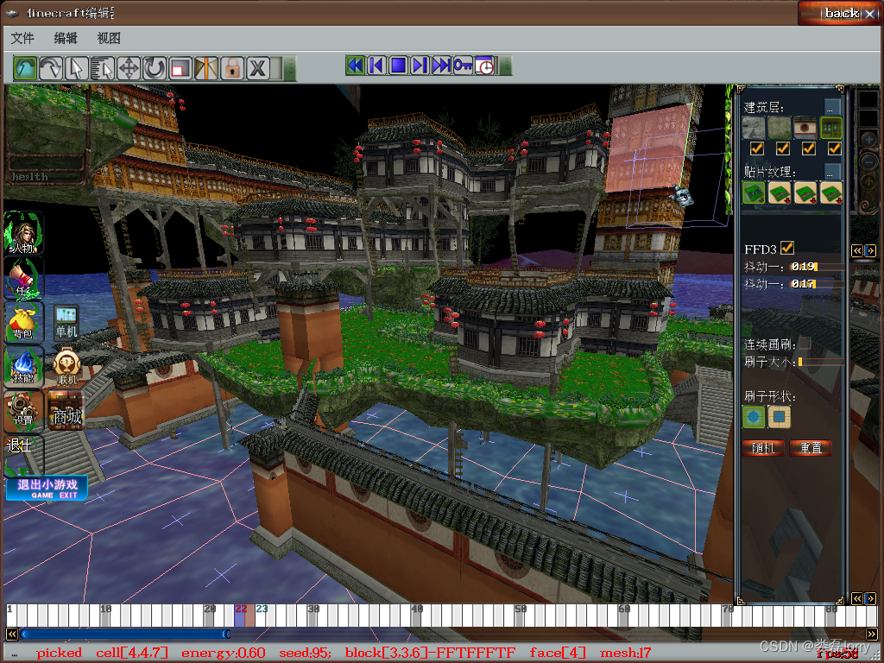Open the 文件 menu

[x=22, y=38]
